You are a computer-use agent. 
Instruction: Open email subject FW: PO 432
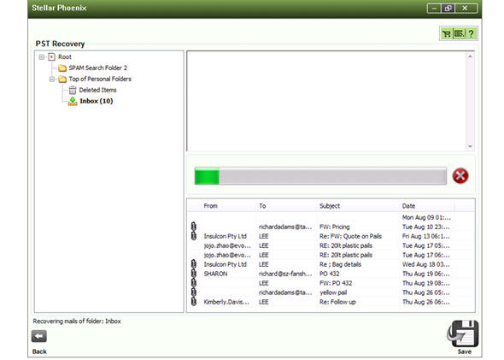click(x=336, y=283)
